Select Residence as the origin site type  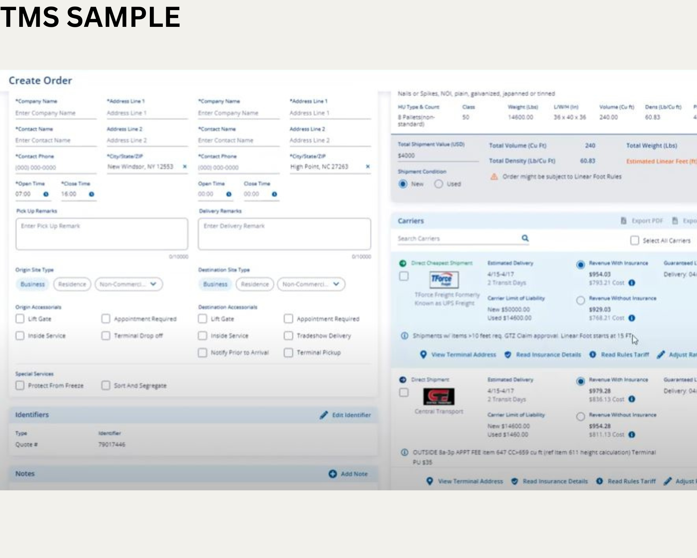(72, 284)
